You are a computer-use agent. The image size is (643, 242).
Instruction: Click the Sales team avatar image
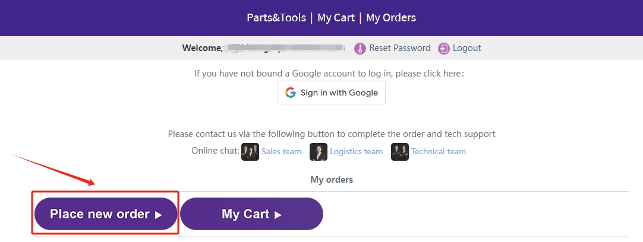coord(250,151)
